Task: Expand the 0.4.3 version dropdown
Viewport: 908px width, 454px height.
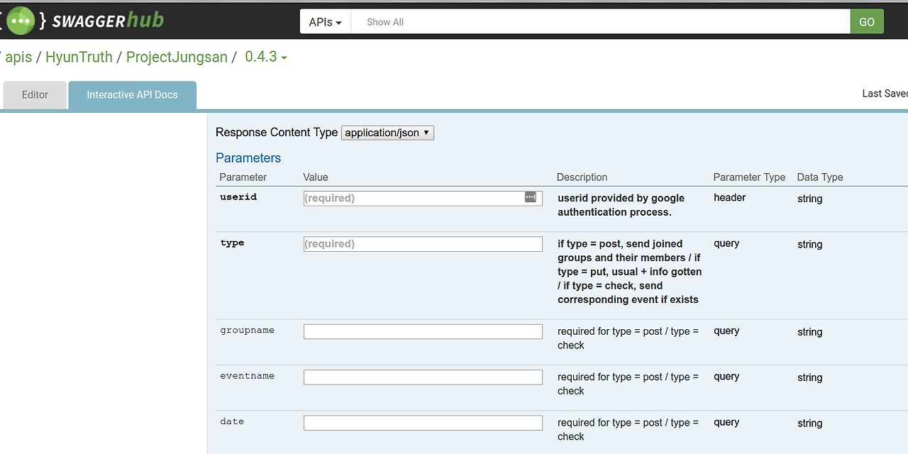Action: tap(266, 57)
